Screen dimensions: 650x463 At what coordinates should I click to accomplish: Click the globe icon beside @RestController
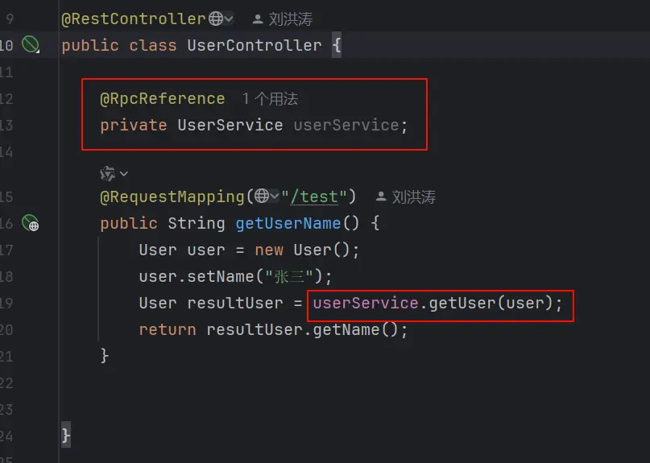pyautogui.click(x=216, y=19)
